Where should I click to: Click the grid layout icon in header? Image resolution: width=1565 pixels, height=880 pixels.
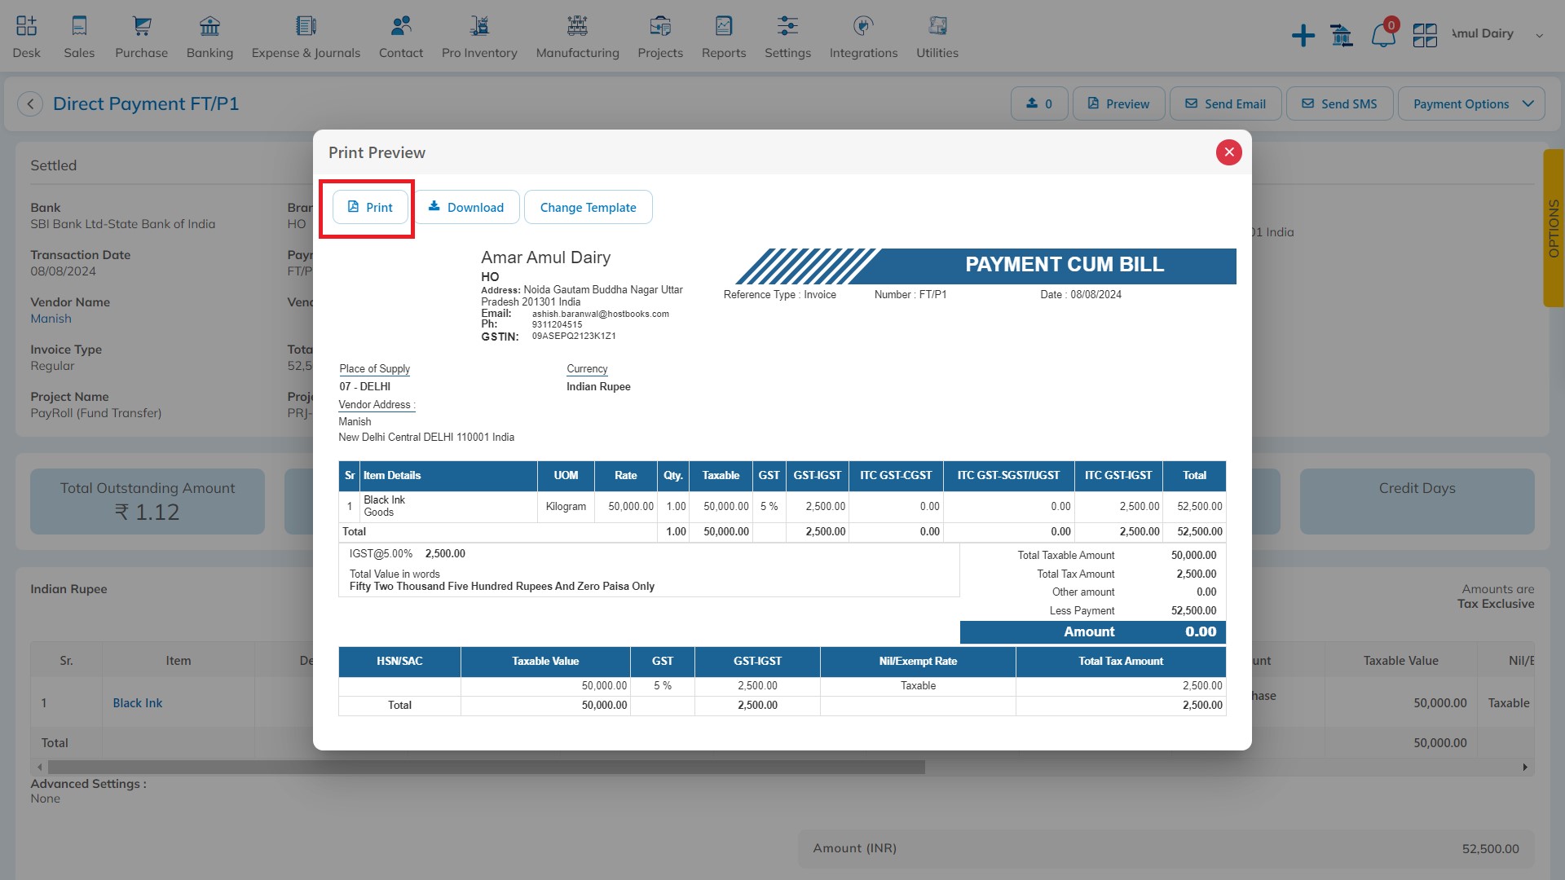[1425, 35]
